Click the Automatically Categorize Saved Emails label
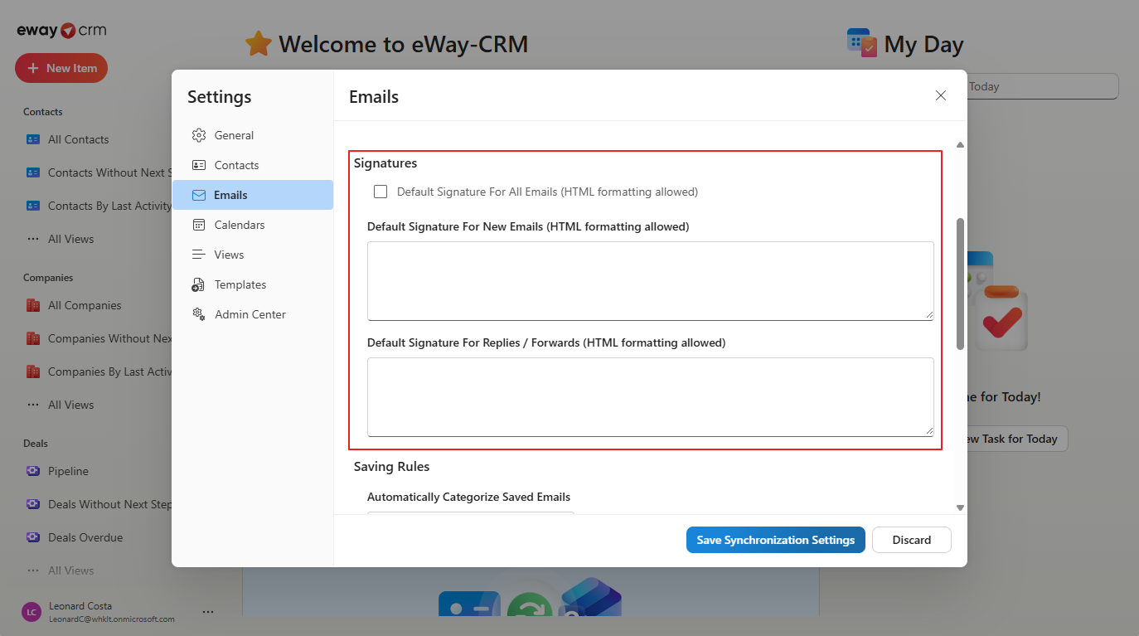1139x636 pixels. tap(469, 497)
